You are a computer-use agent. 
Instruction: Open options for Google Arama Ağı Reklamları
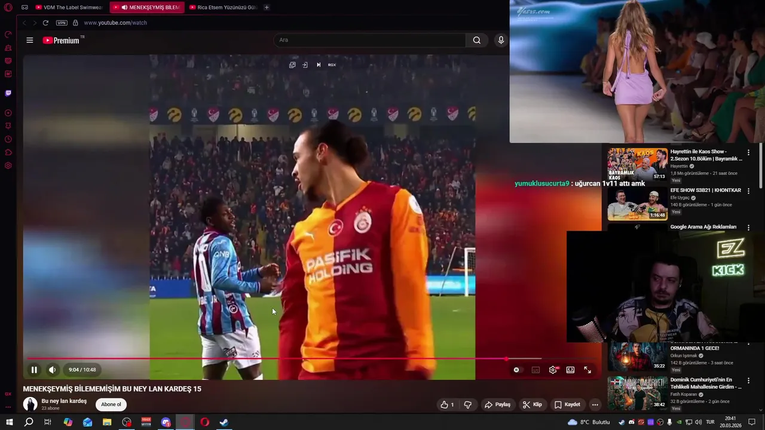748,228
